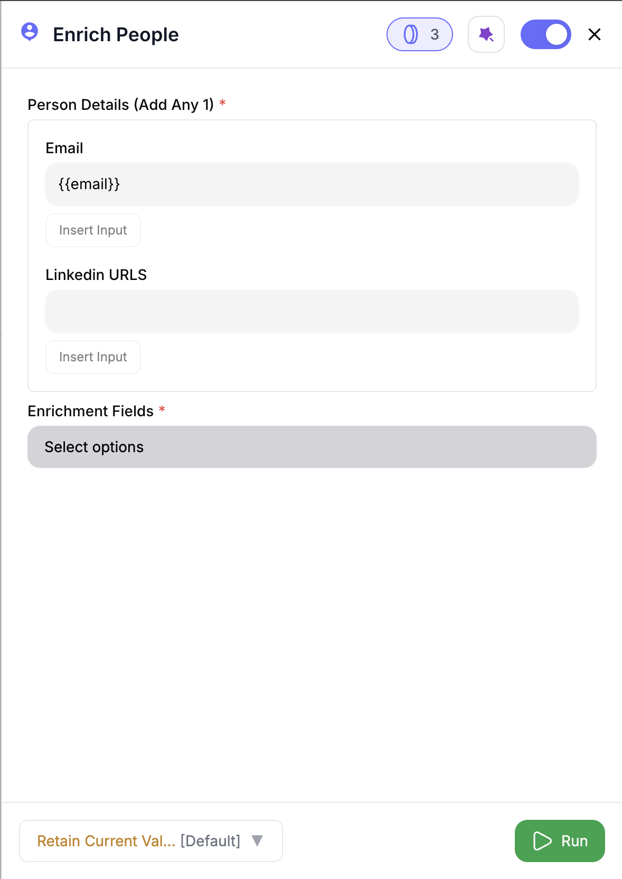The width and height of the screenshot is (622, 879).
Task: Click the empty Linkedin URLS input box
Action: pos(312,311)
